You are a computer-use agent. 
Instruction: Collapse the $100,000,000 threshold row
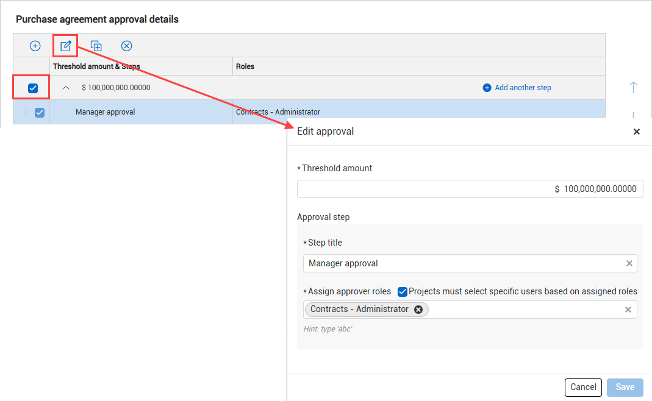point(66,88)
